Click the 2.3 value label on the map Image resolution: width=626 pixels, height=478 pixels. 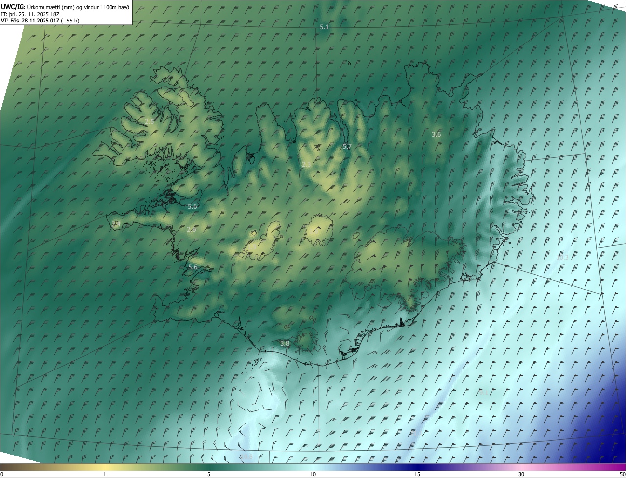tap(306, 164)
